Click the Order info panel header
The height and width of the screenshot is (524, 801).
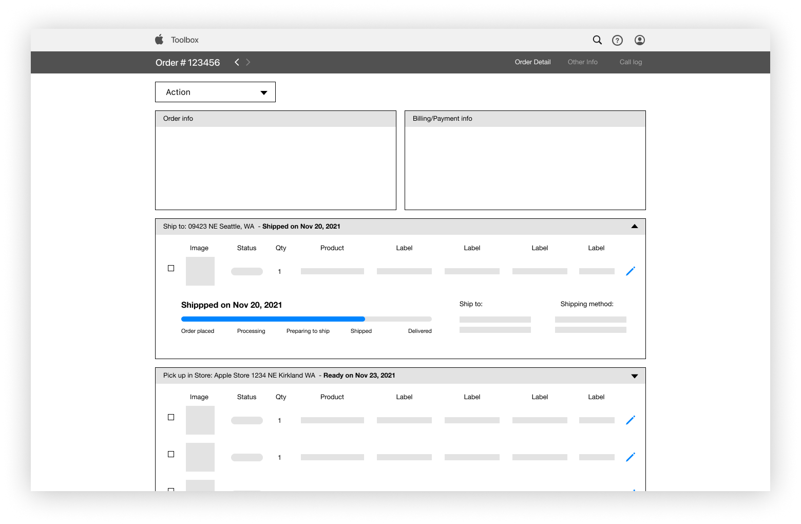[x=276, y=119]
